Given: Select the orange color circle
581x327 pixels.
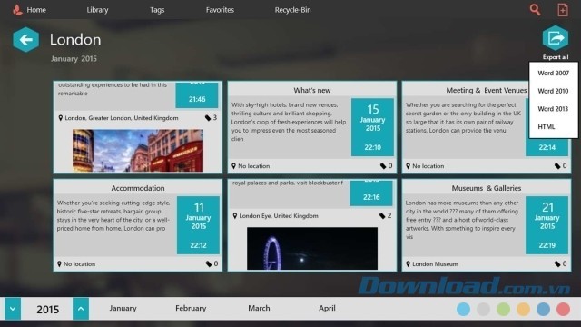Looking at the screenshot, I should (523, 309).
